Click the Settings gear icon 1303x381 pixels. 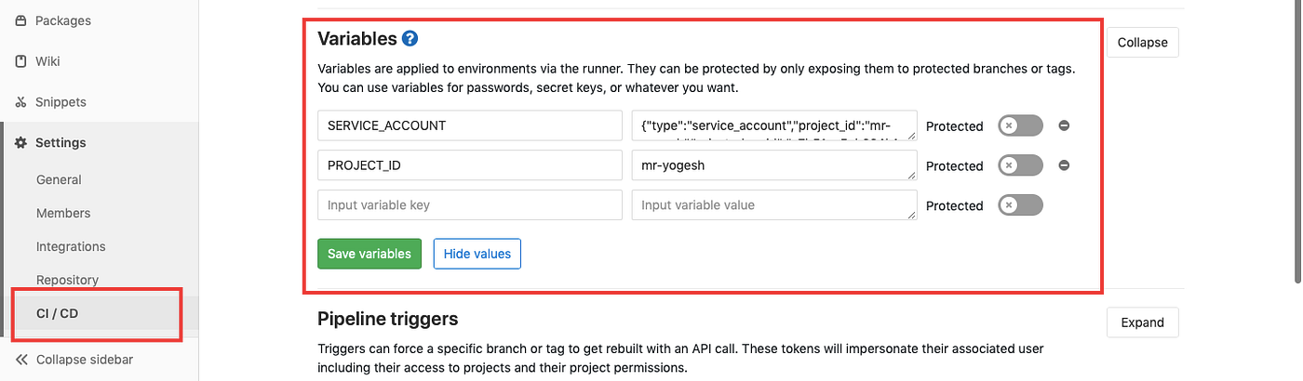coord(21,143)
